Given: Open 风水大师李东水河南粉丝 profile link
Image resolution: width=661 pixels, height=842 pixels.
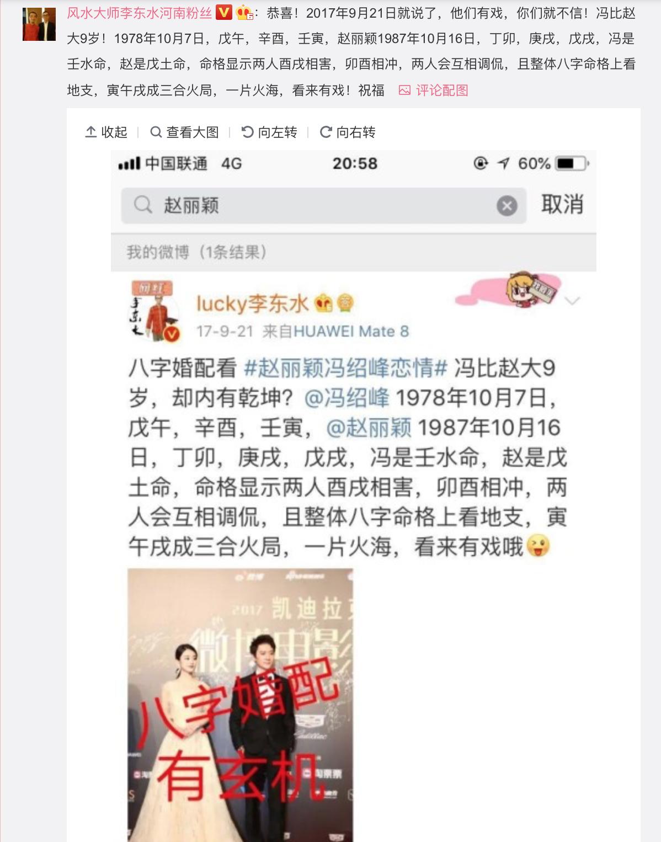Looking at the screenshot, I should point(139,13).
